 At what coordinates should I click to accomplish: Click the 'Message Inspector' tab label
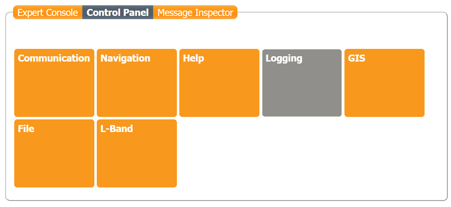pyautogui.click(x=195, y=13)
